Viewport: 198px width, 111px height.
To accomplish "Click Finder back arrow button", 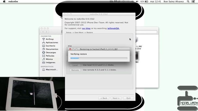I will click(x=43, y=32).
